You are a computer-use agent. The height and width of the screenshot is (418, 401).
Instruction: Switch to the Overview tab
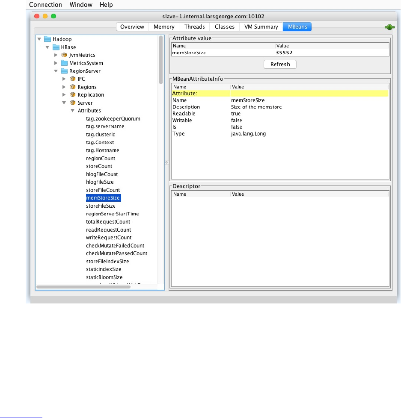tap(132, 26)
